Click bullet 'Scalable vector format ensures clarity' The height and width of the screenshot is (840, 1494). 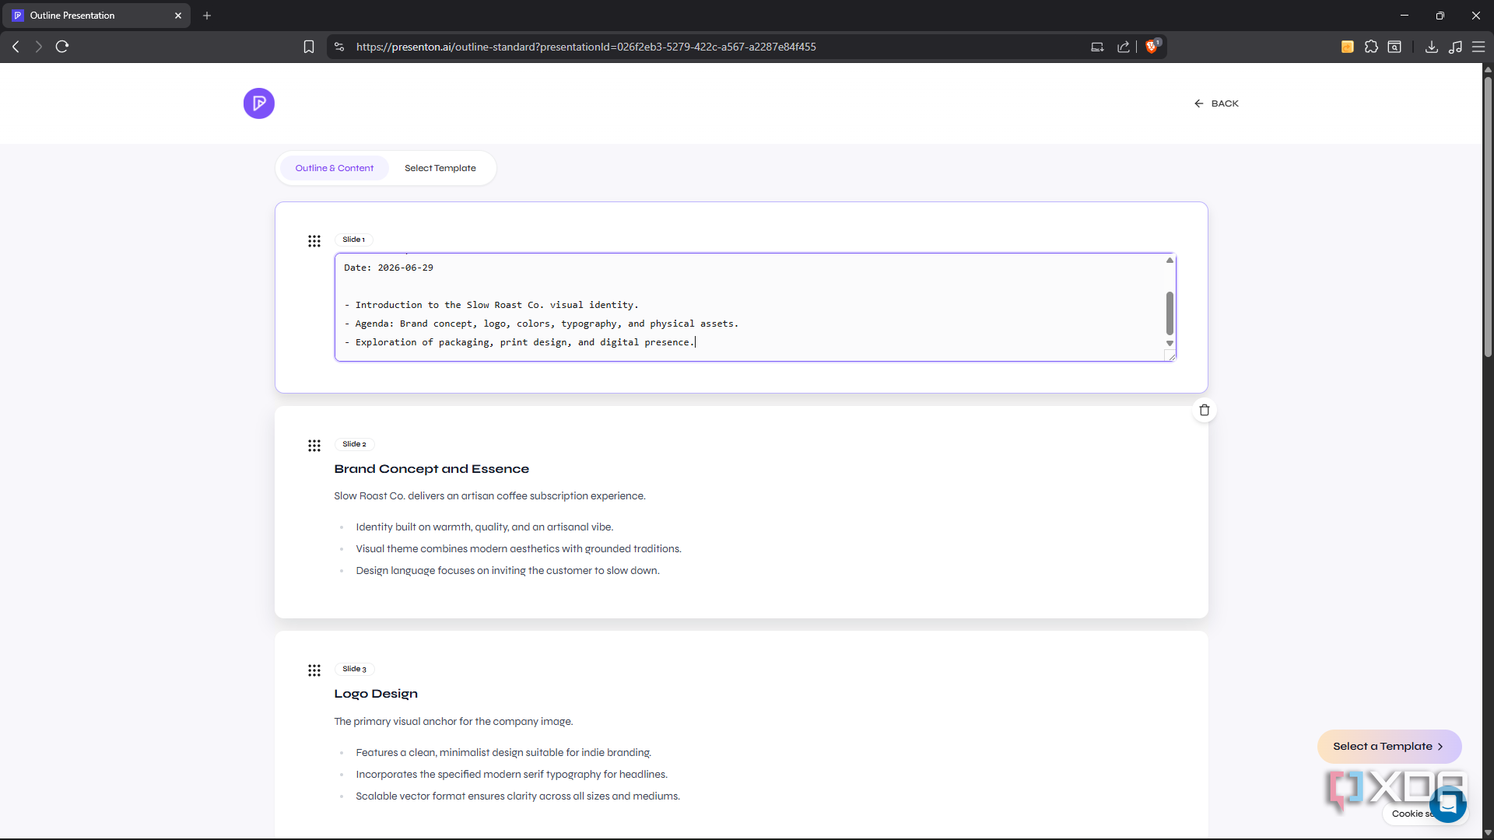point(518,796)
